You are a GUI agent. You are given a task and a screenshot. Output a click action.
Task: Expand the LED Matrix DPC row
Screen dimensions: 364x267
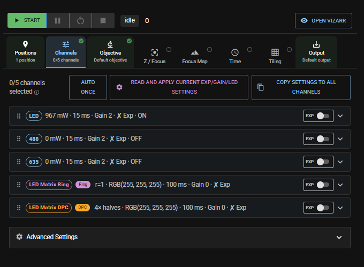[x=340, y=208]
